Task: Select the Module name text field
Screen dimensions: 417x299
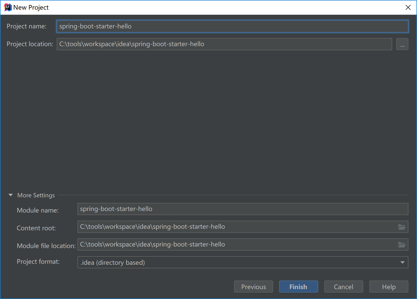Action: pyautogui.click(x=243, y=209)
